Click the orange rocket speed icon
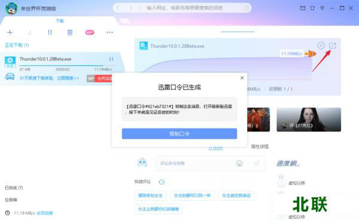 tap(310, 54)
